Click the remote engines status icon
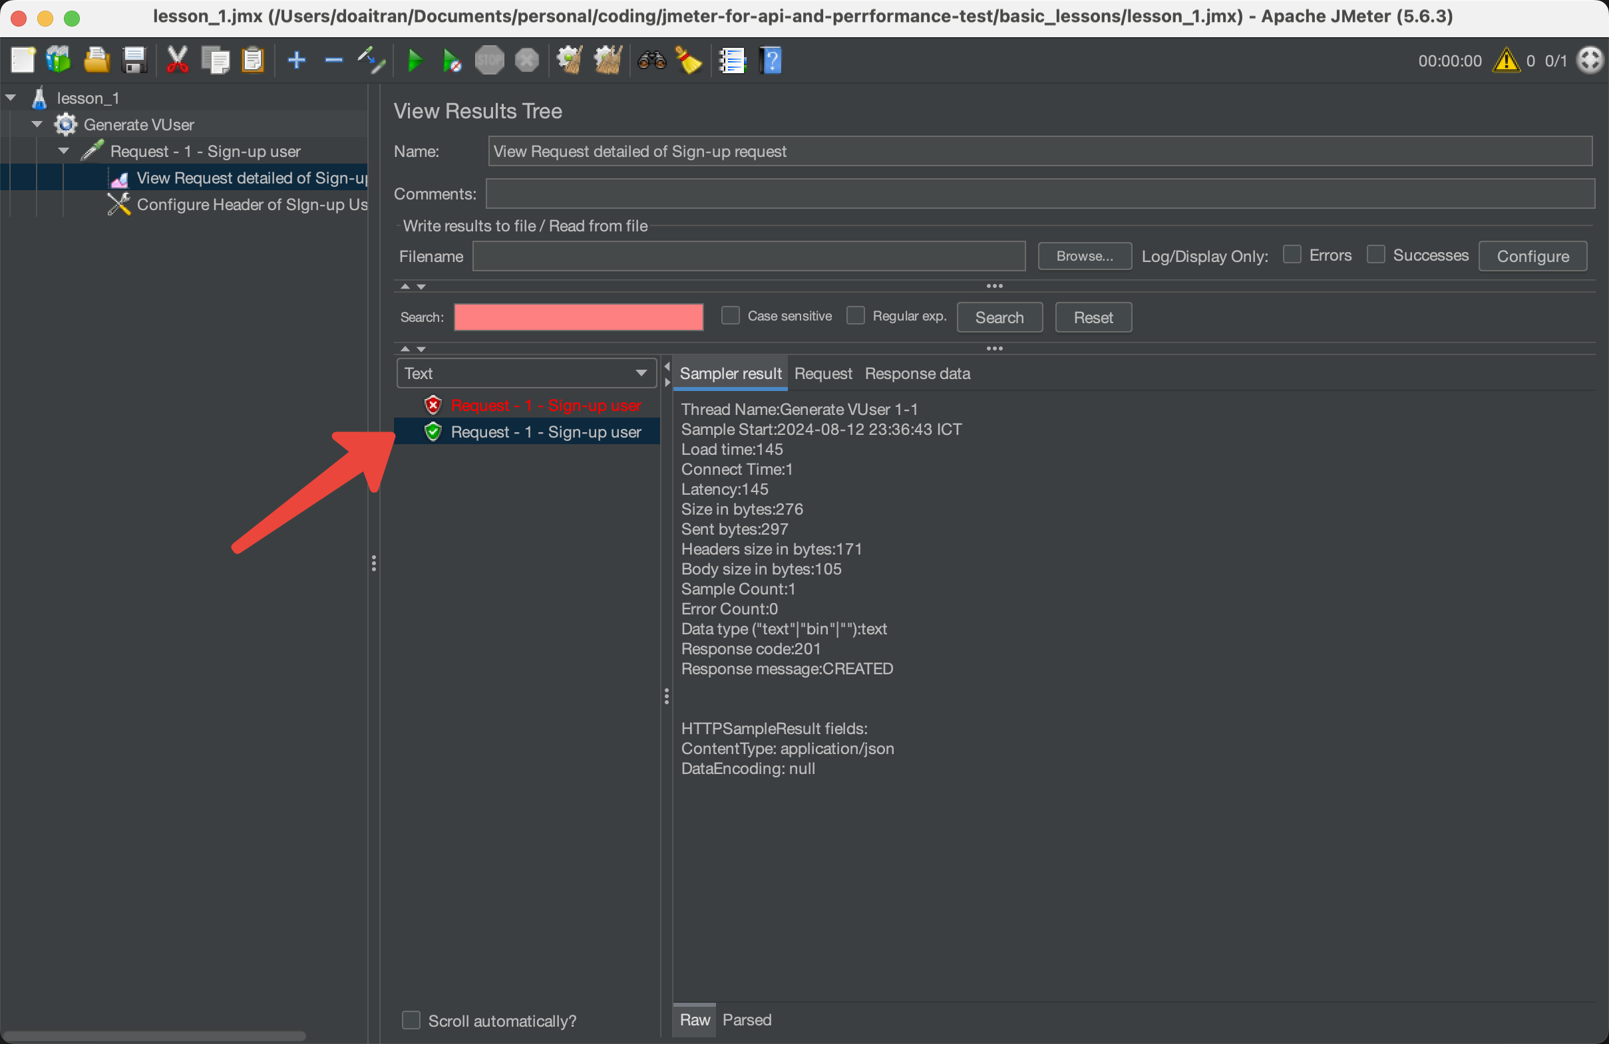The width and height of the screenshot is (1609, 1044). pyautogui.click(x=1590, y=61)
